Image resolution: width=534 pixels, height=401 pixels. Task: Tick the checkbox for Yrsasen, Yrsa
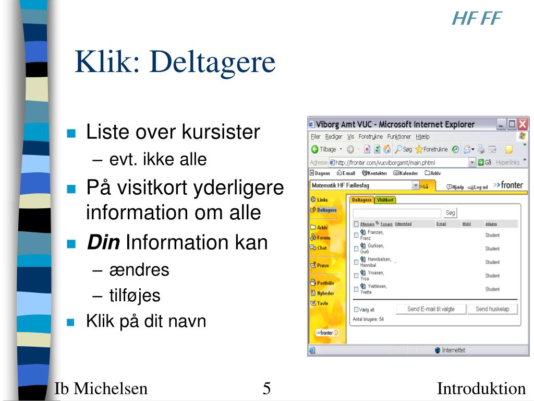[356, 276]
